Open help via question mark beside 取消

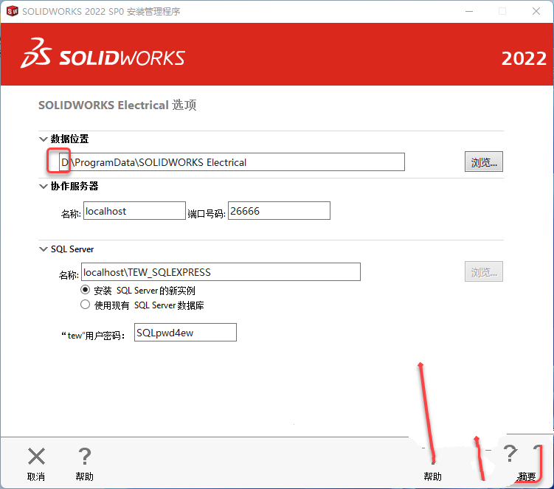tap(84, 456)
